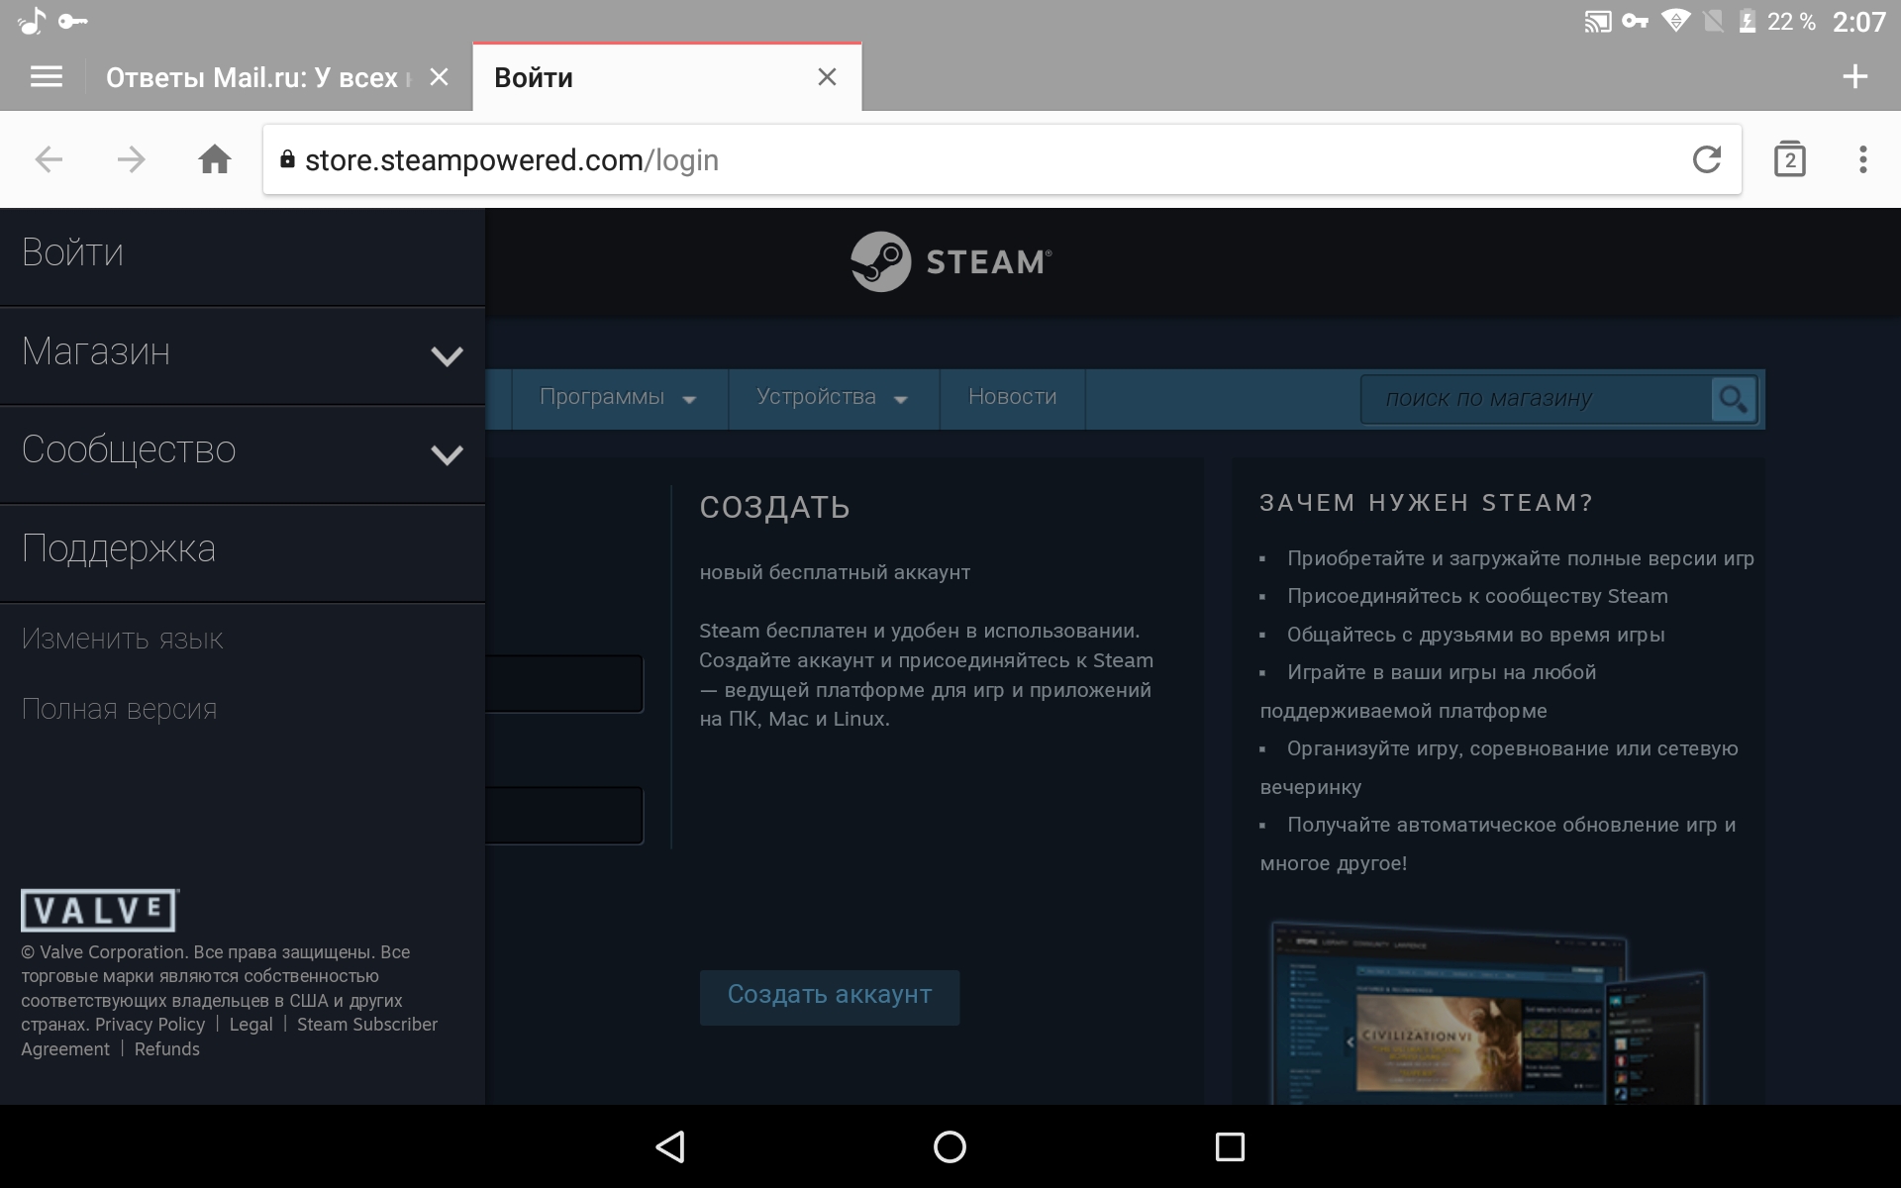
Task: Open the Privacy Policy link
Action: 150,1025
